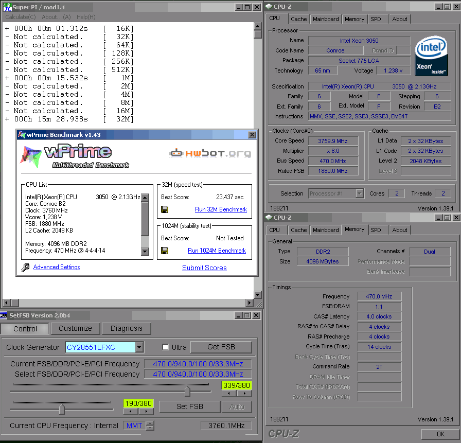Click the down spinner next to MMT
Image resolution: width=461 pixels, height=443 pixels.
click(x=150, y=428)
